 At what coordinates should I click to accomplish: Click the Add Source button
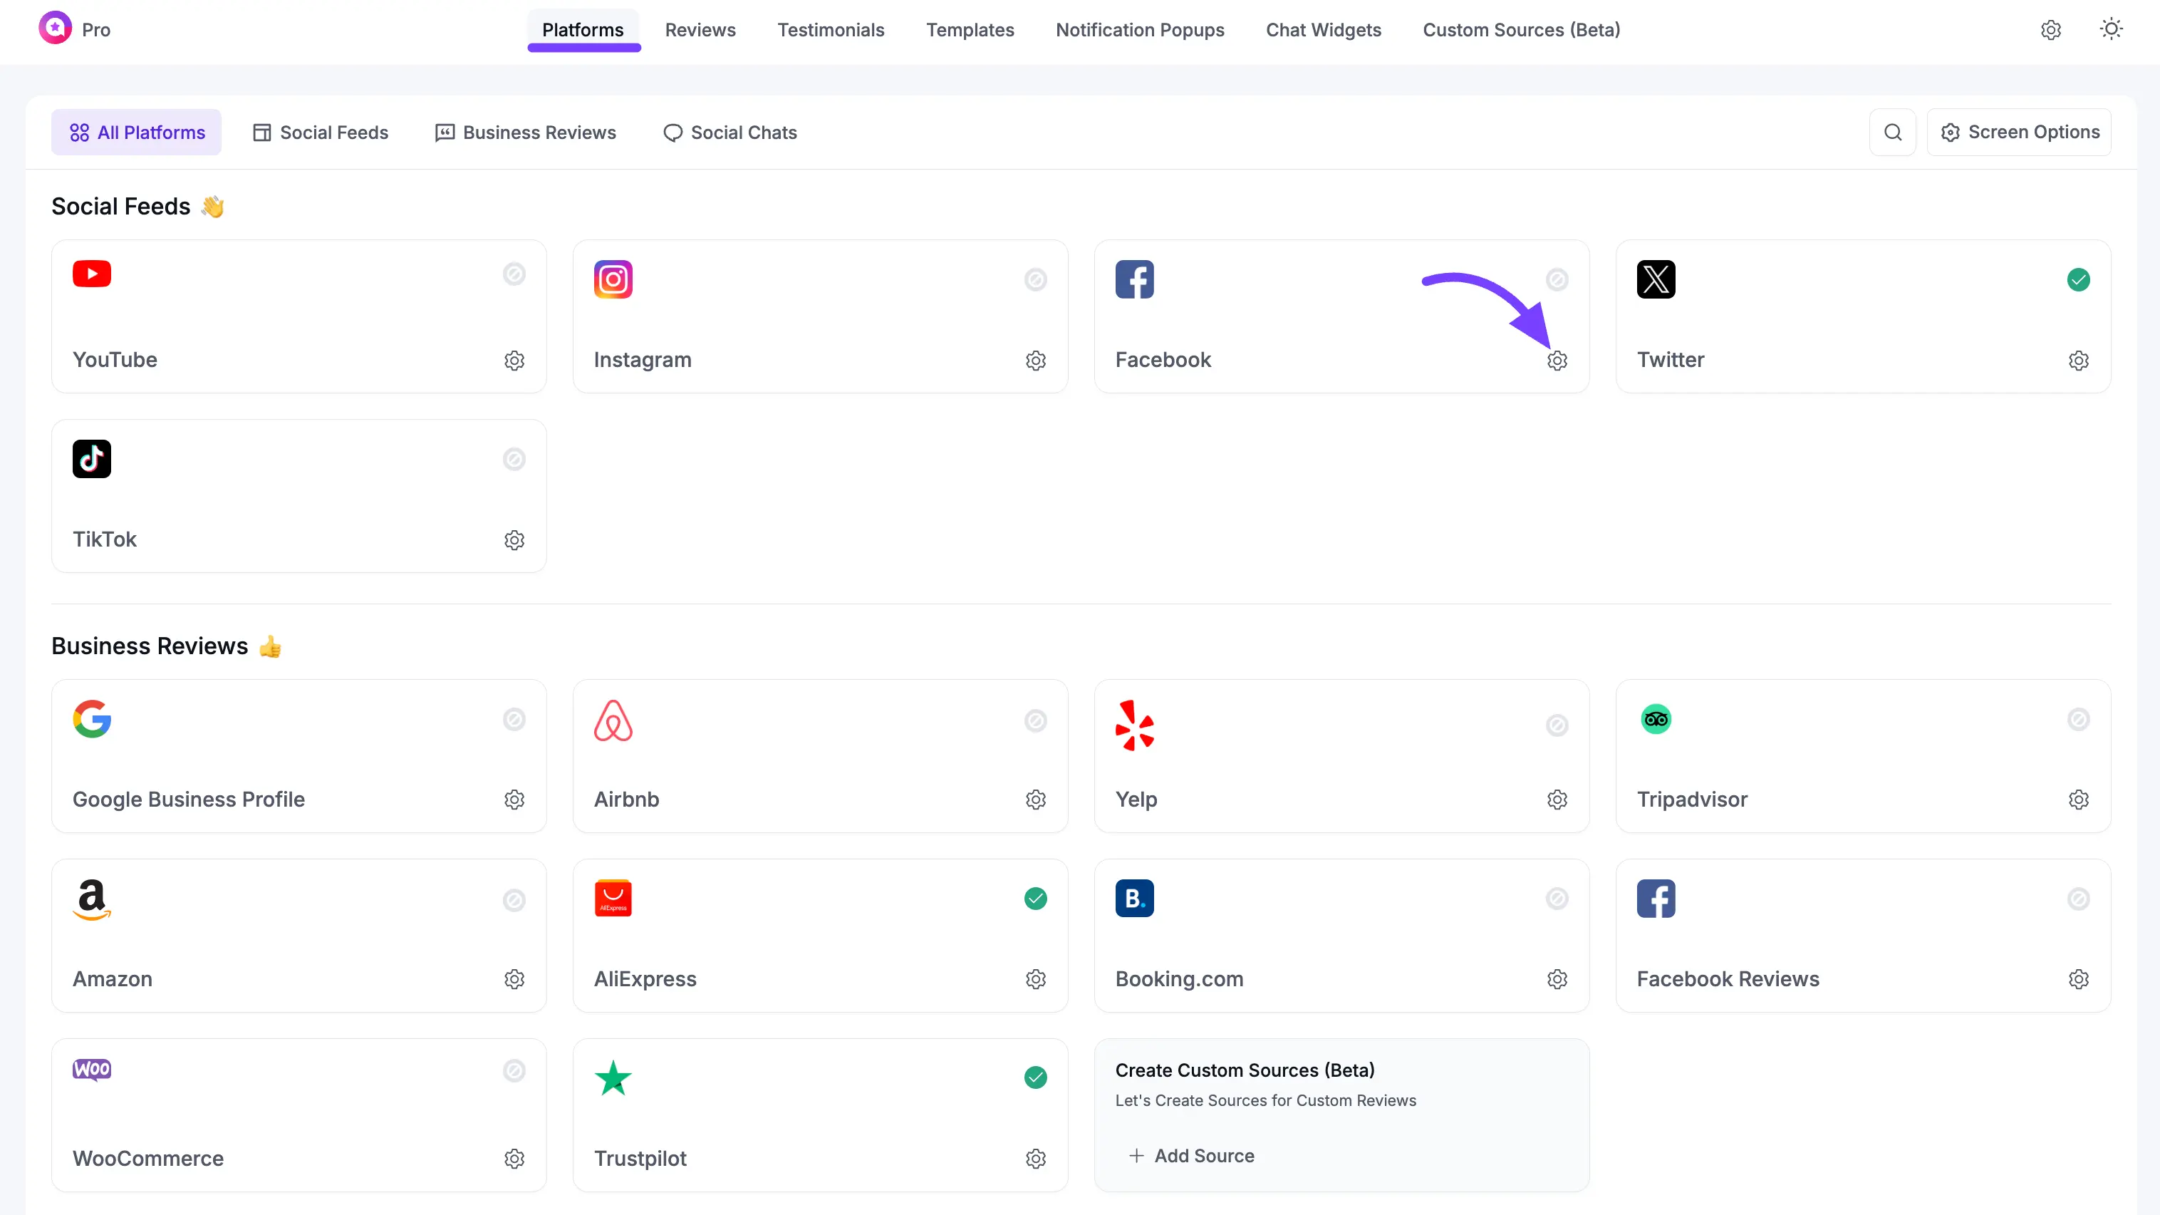coord(1190,1155)
